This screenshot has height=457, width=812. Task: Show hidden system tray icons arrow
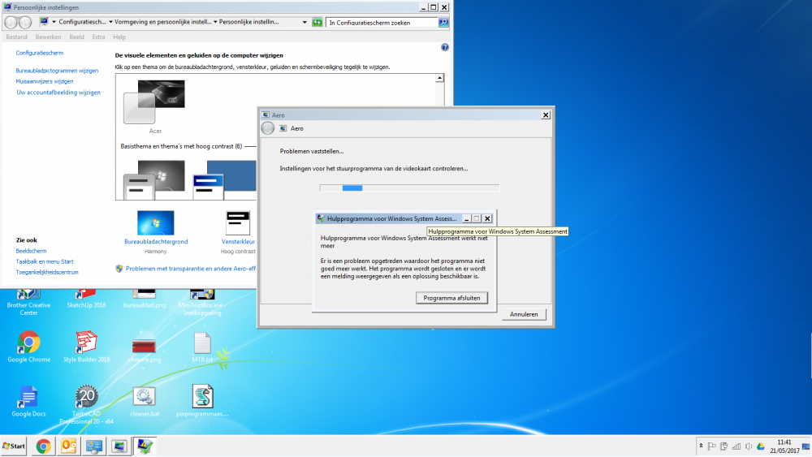(x=701, y=446)
